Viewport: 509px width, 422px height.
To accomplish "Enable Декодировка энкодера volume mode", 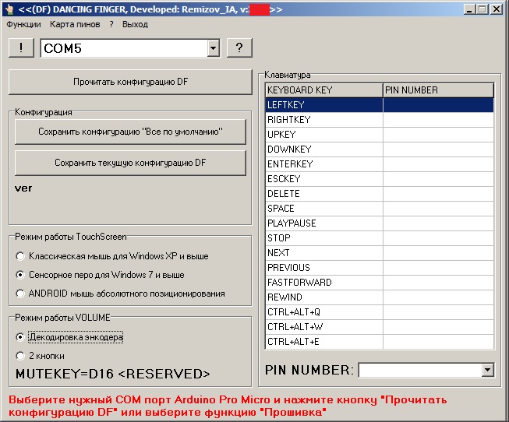I will (x=20, y=337).
